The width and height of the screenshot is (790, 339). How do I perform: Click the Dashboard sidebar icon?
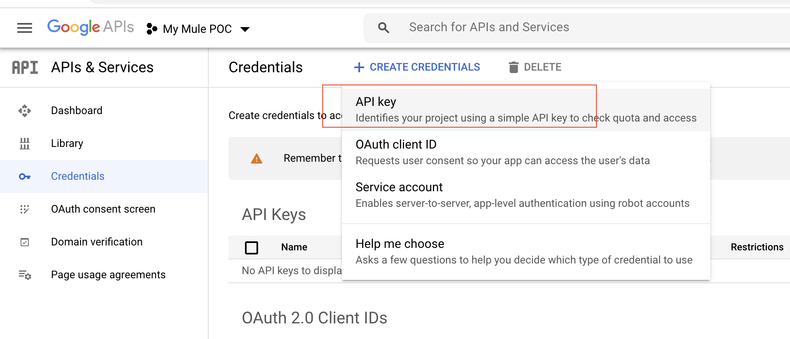(x=25, y=111)
